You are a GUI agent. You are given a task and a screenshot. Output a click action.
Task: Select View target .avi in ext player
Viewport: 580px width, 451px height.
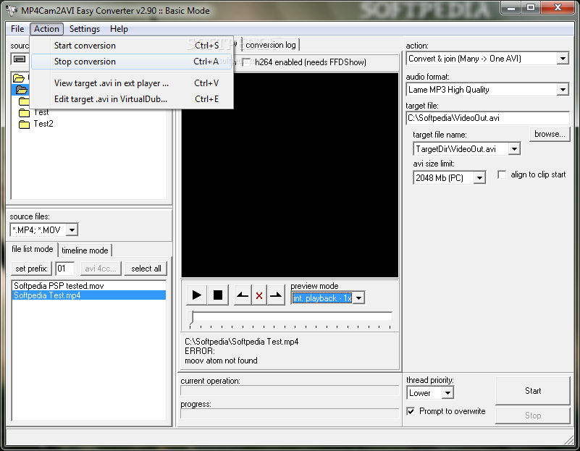131,83
